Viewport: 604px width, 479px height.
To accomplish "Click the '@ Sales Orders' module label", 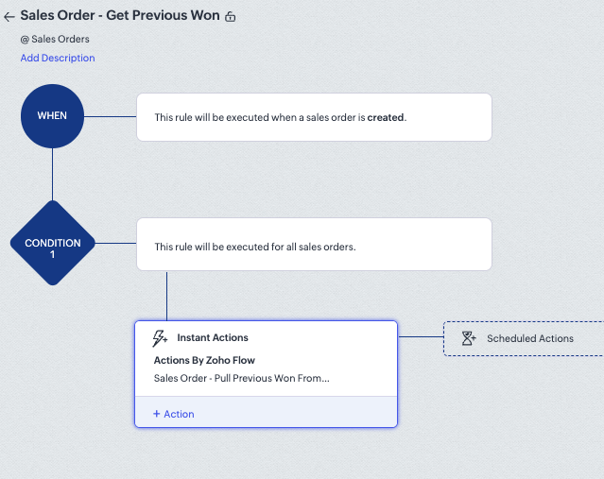I will point(55,40).
